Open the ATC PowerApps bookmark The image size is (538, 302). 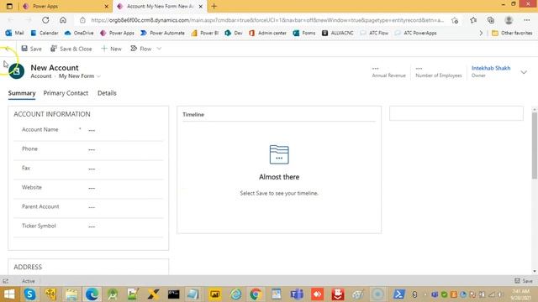415,34
